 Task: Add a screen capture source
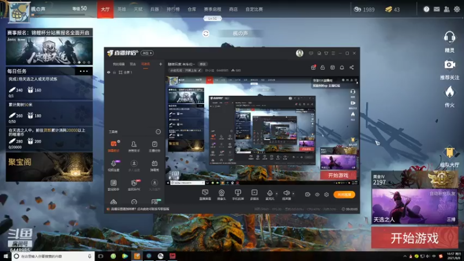(205, 195)
